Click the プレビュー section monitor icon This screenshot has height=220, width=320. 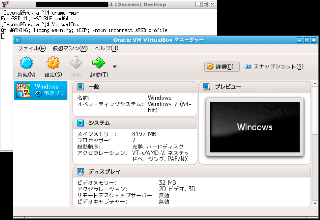(206, 87)
